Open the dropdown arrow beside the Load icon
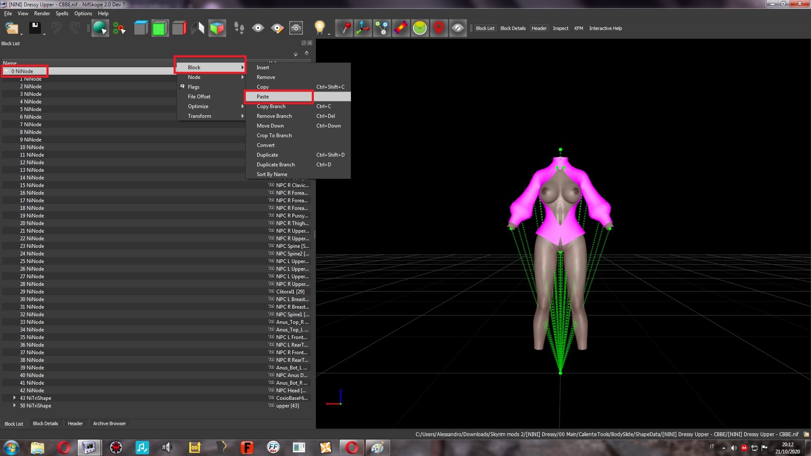 (22, 34)
